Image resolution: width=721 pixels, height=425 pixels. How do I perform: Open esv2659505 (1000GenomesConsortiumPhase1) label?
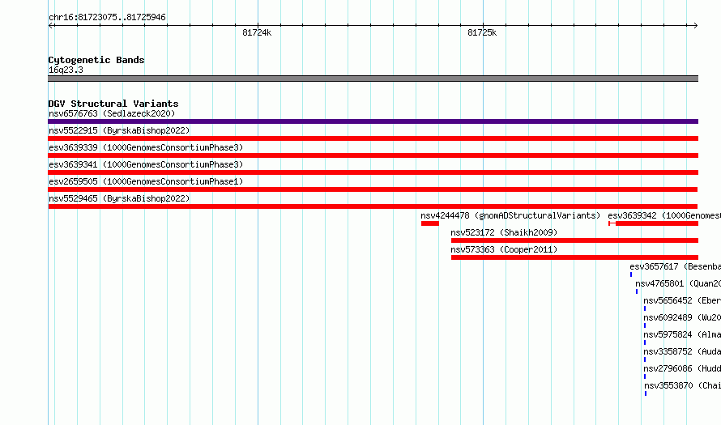point(146,181)
